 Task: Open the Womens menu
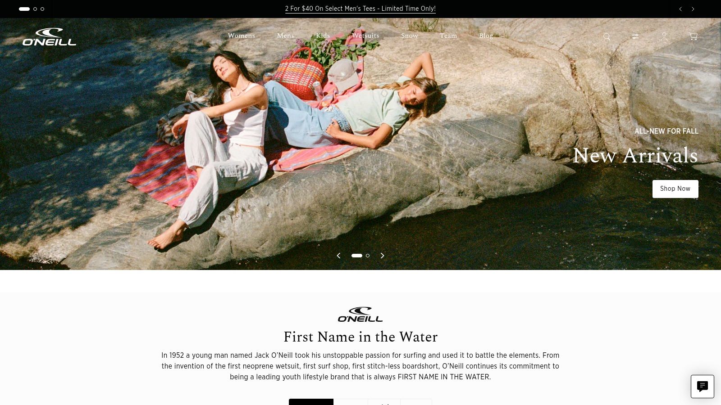(x=241, y=36)
